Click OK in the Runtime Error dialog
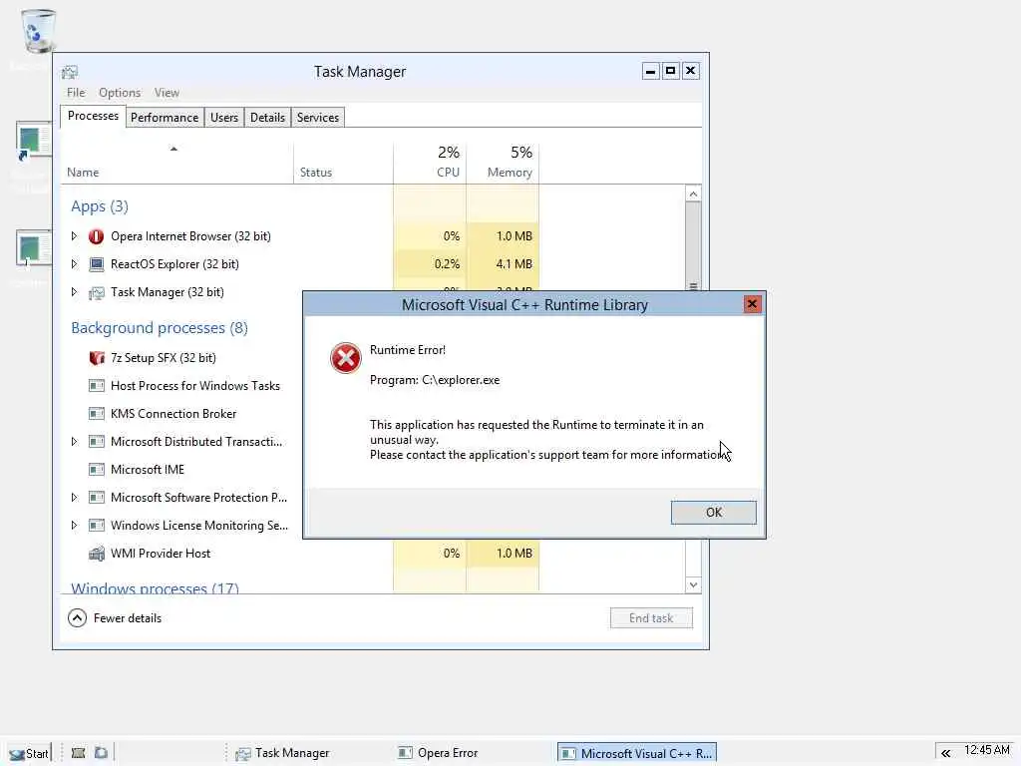This screenshot has width=1021, height=766. 714,513
